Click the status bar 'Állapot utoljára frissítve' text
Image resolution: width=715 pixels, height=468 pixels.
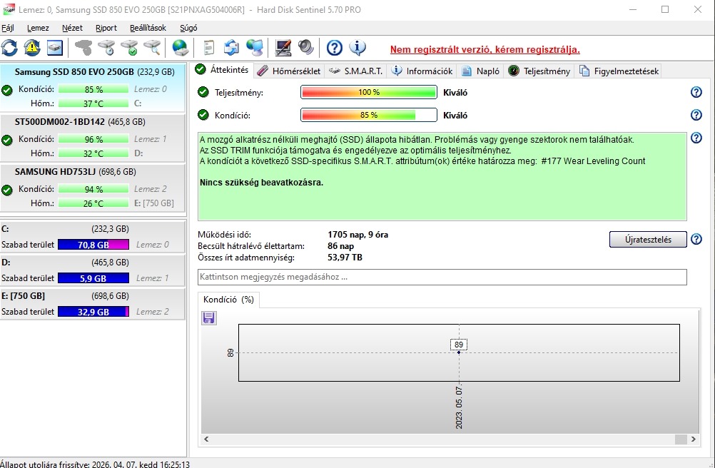click(95, 464)
